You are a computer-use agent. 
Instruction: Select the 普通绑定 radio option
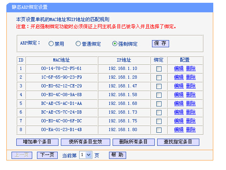point(78,44)
